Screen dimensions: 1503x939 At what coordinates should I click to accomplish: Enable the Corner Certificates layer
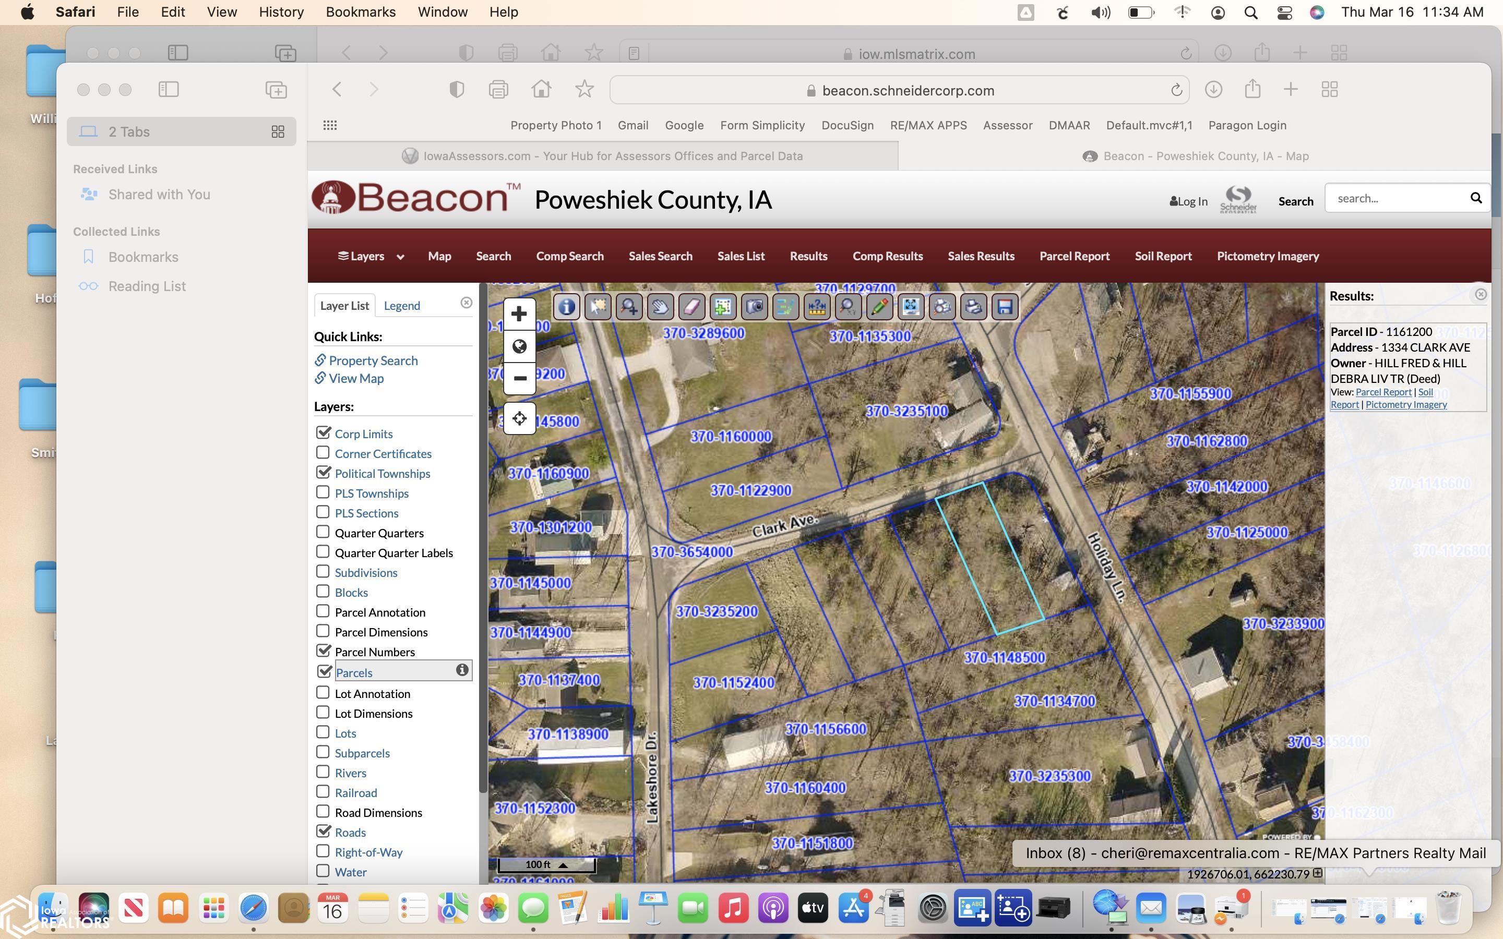323,453
